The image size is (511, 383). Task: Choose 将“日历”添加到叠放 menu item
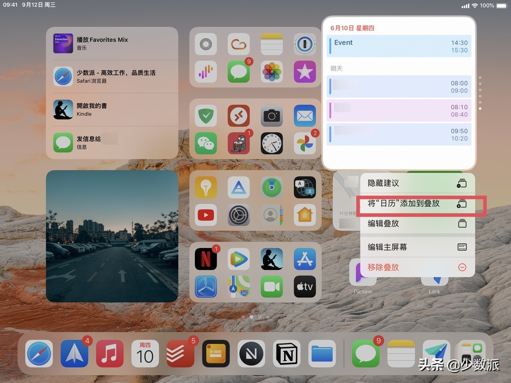tap(417, 203)
